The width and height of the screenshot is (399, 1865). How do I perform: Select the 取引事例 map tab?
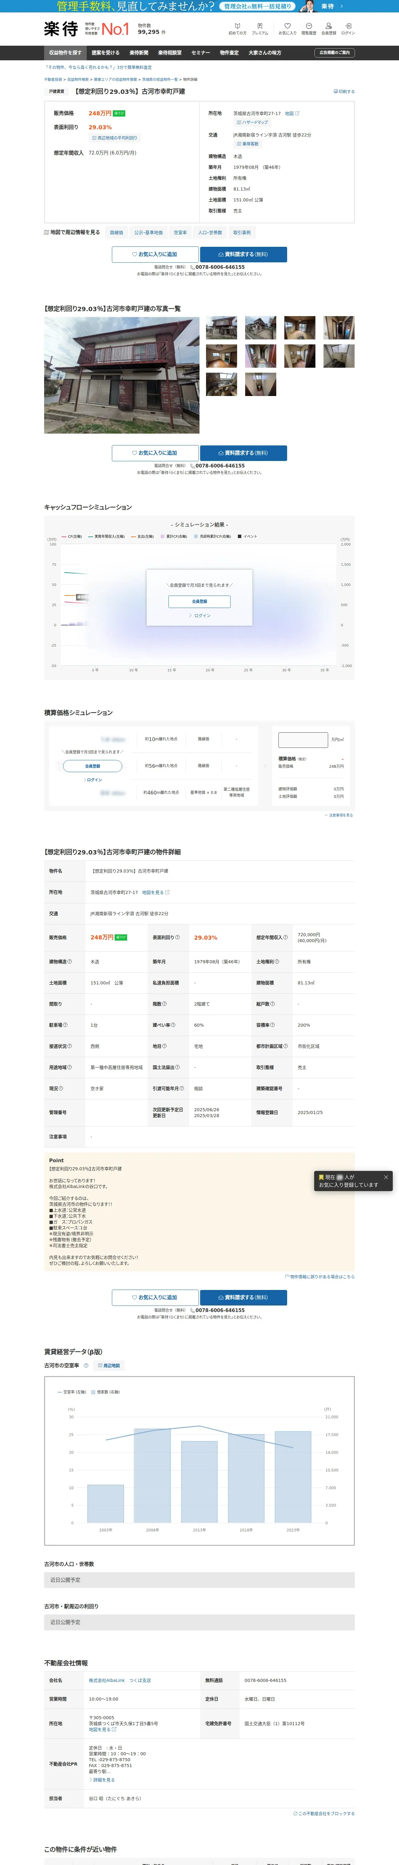242,233
